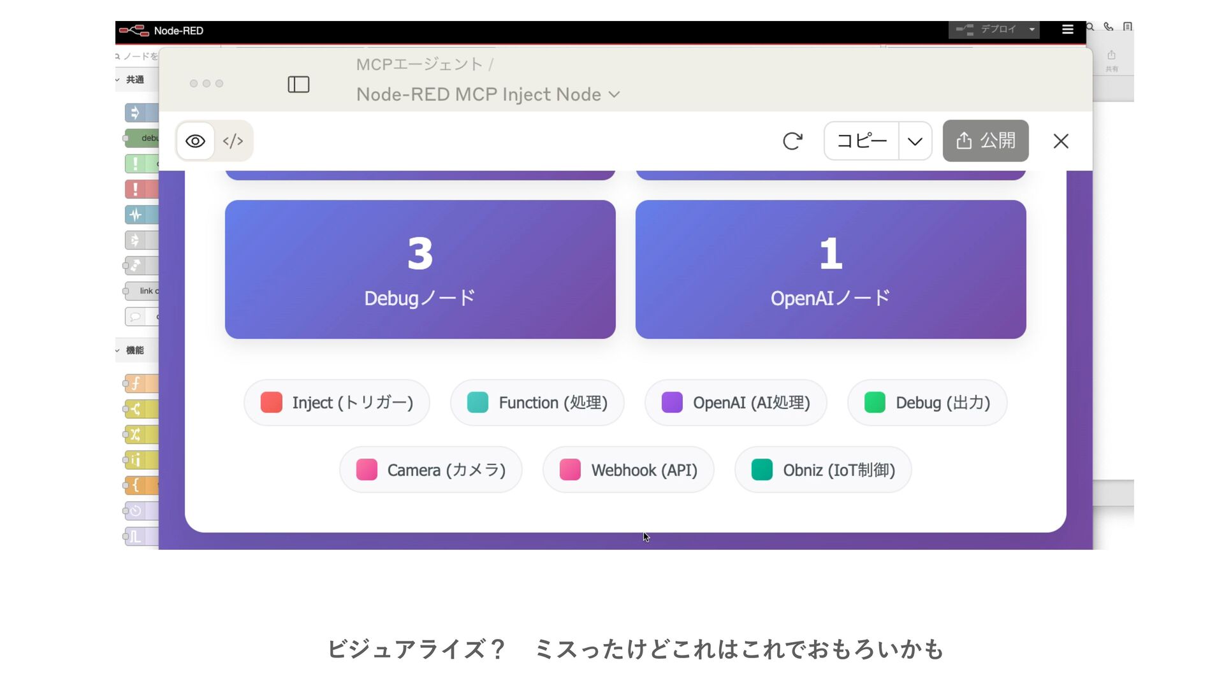Select the inject node in the Node-RED palette
This screenshot has width=1224, height=688.
click(x=142, y=113)
